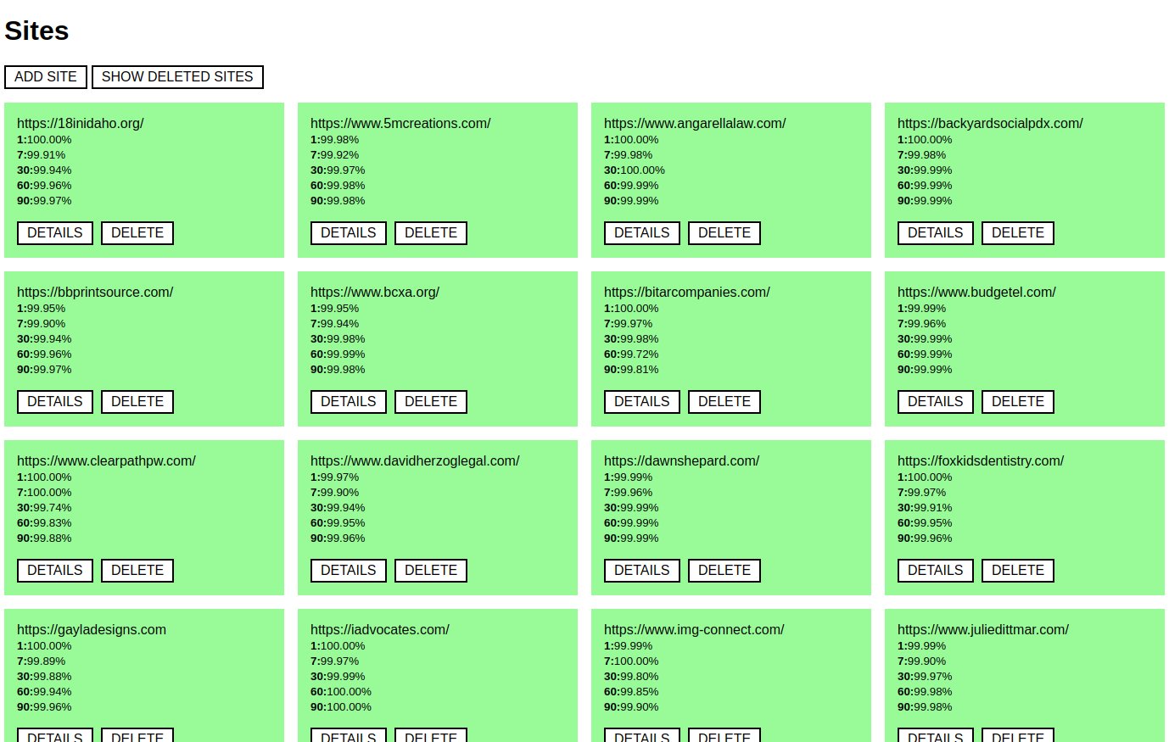Click the Sites page heading
This screenshot has height=742, width=1169.
tap(36, 31)
